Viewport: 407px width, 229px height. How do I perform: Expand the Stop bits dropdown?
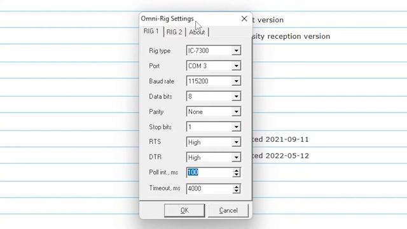(x=236, y=127)
